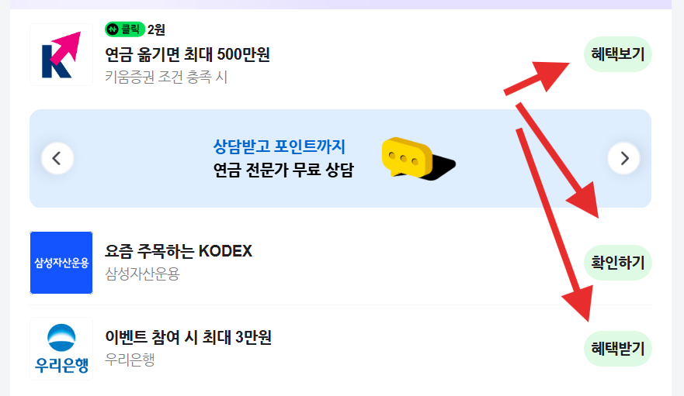Open 이벤트 참여 시 최대 3만원 title
Image resolution: width=684 pixels, height=396 pixels.
(189, 337)
